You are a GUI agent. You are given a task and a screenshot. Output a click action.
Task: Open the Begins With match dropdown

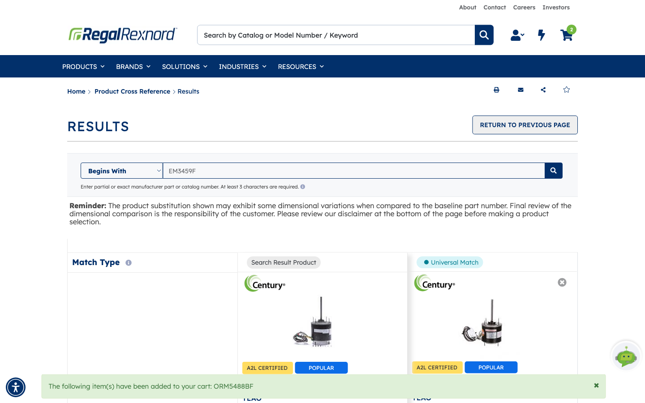(x=122, y=171)
